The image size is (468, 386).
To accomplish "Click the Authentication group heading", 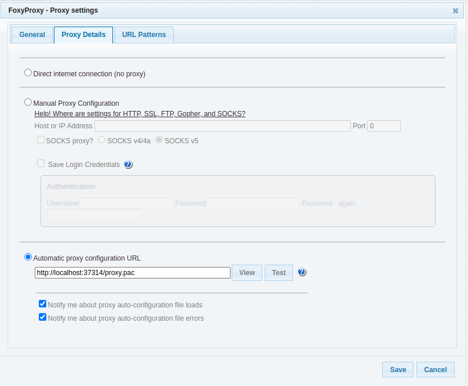I will (71, 187).
